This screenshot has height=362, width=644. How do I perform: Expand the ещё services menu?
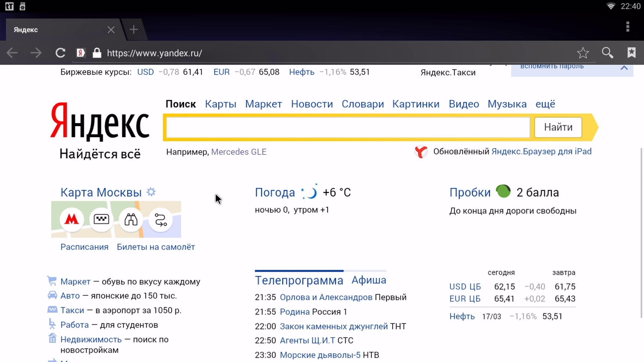pos(545,104)
